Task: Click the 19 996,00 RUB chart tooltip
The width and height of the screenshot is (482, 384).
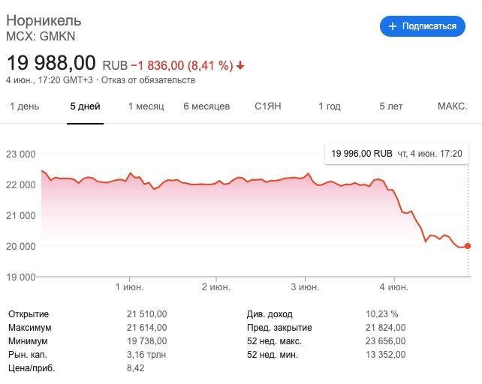Action: click(x=396, y=154)
